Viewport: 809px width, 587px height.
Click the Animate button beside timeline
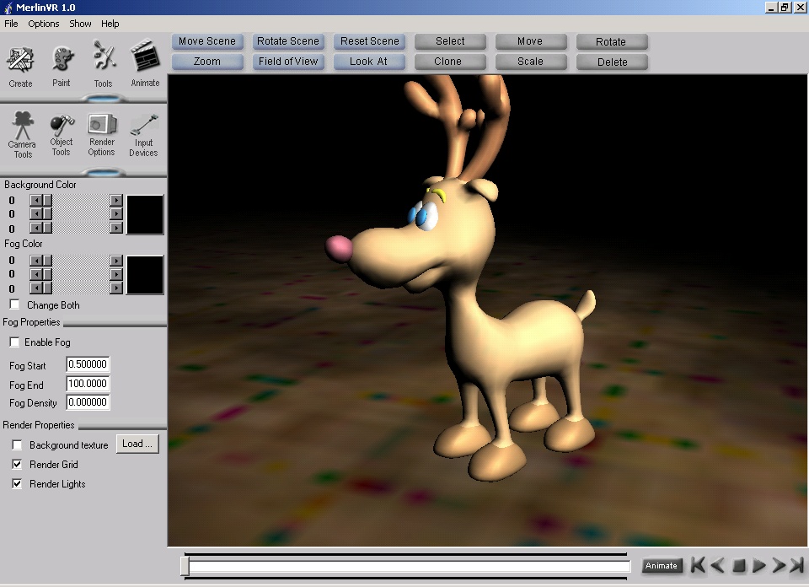(662, 566)
